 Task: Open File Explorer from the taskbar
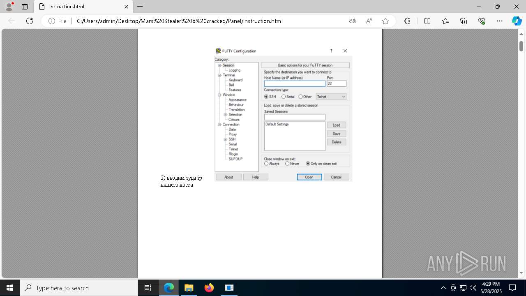[x=189, y=288]
